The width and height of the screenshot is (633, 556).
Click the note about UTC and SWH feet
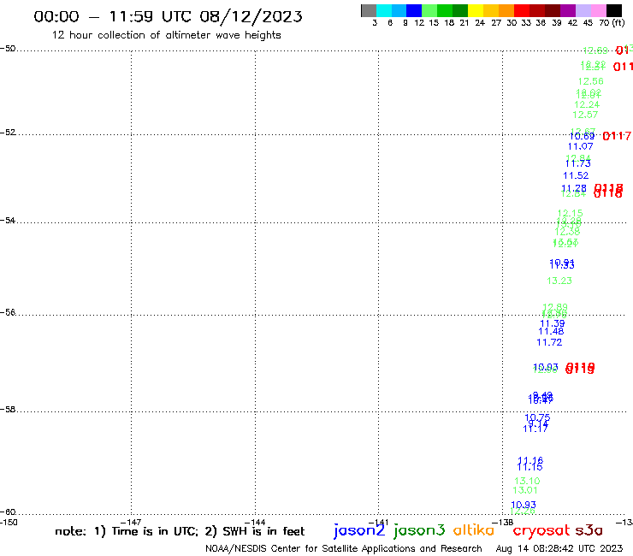click(x=180, y=531)
